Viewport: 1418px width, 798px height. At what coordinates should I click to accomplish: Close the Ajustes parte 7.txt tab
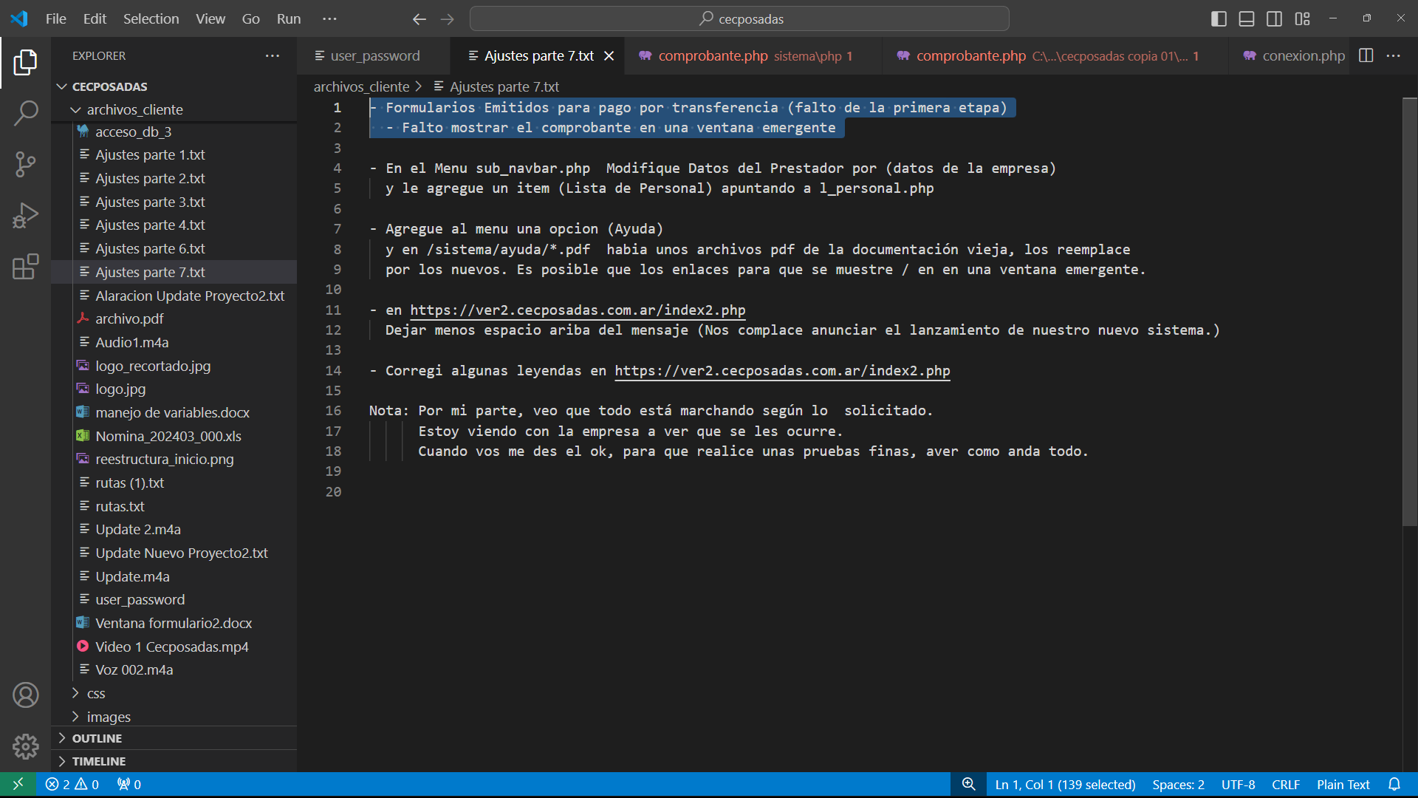pyautogui.click(x=609, y=56)
